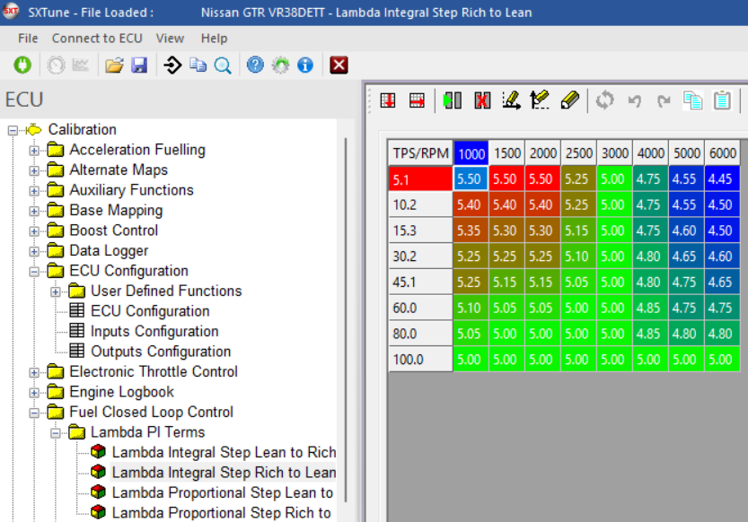Viewport: 748px width, 522px height.
Task: Click the horizontal axis pencil edit icon
Action: [512, 100]
